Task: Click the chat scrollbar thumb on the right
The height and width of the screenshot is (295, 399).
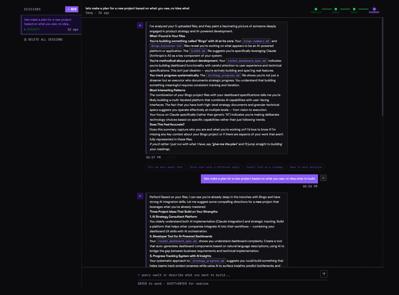Action: click(x=382, y=67)
